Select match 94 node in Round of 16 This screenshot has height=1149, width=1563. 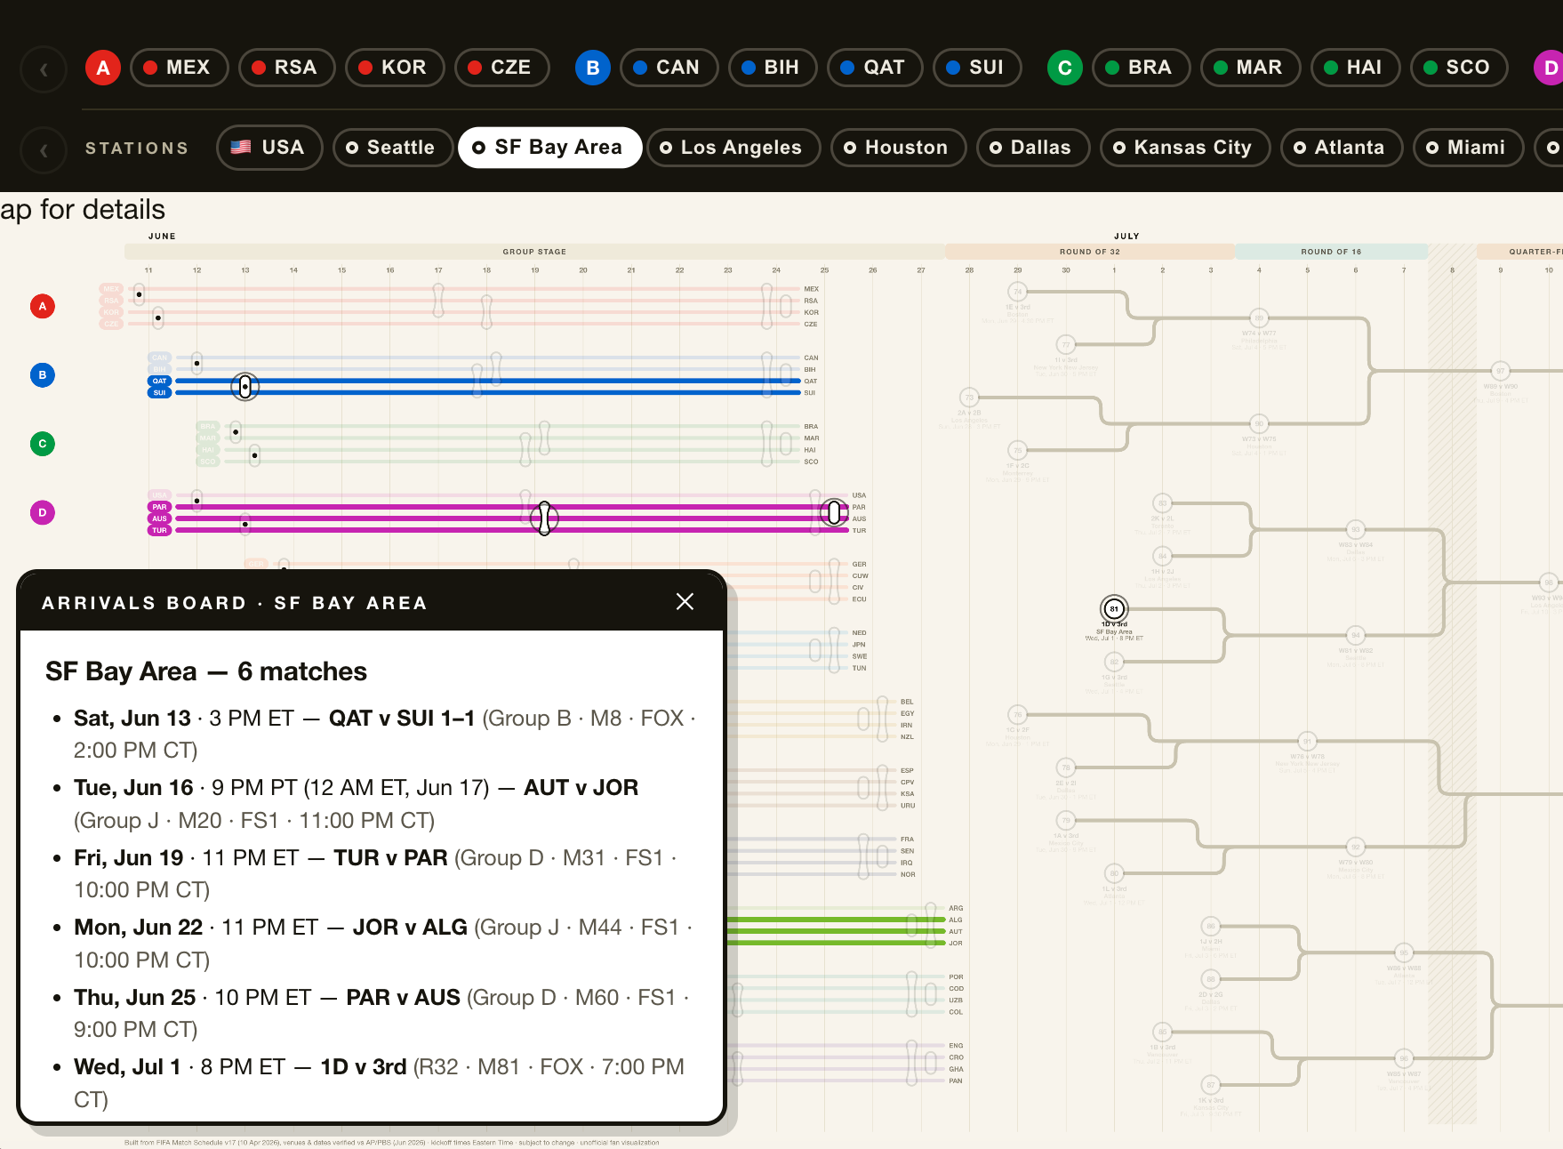pyautogui.click(x=1356, y=635)
